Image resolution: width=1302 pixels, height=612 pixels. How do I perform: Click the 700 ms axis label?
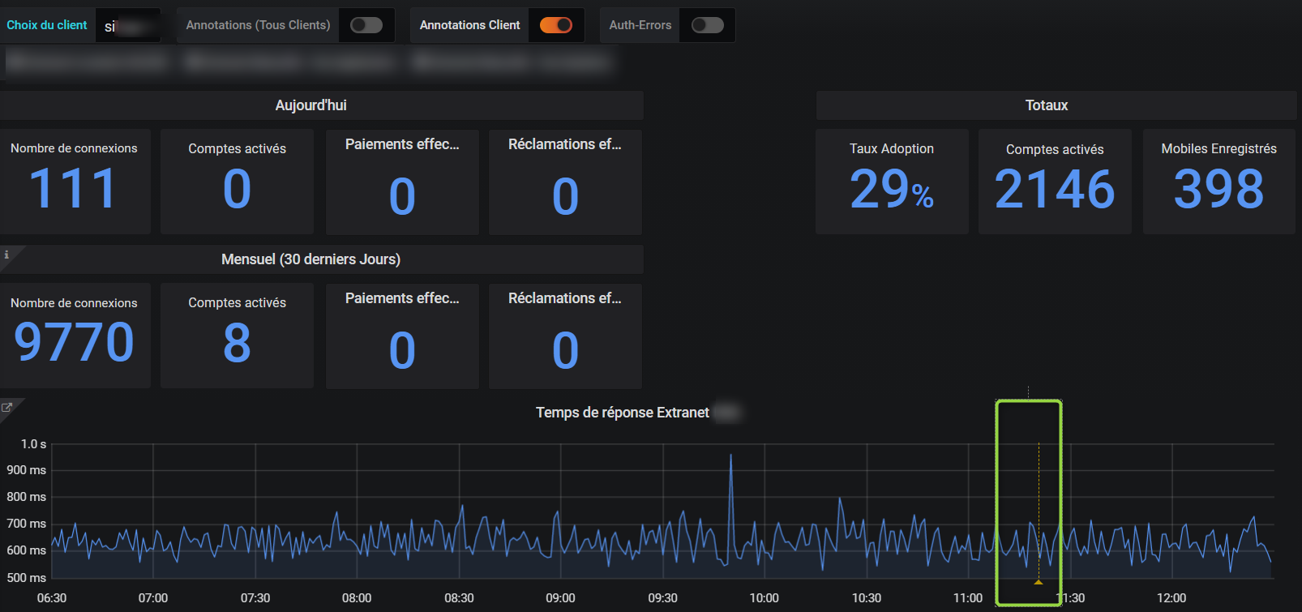coord(27,524)
